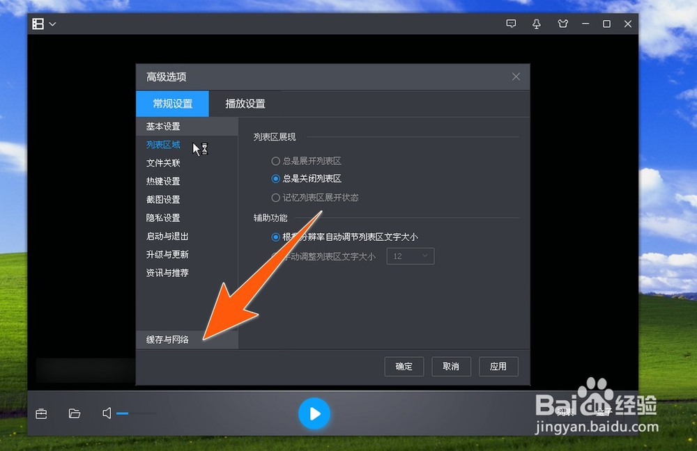Mute audio using the speaker icon
The image size is (697, 451).
point(108,413)
